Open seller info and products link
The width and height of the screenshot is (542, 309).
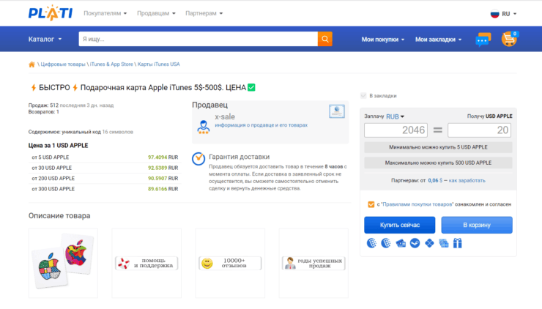click(261, 125)
